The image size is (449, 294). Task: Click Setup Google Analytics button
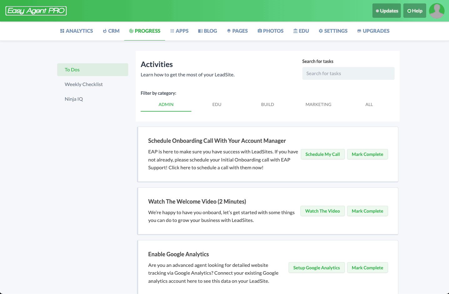[x=316, y=268]
